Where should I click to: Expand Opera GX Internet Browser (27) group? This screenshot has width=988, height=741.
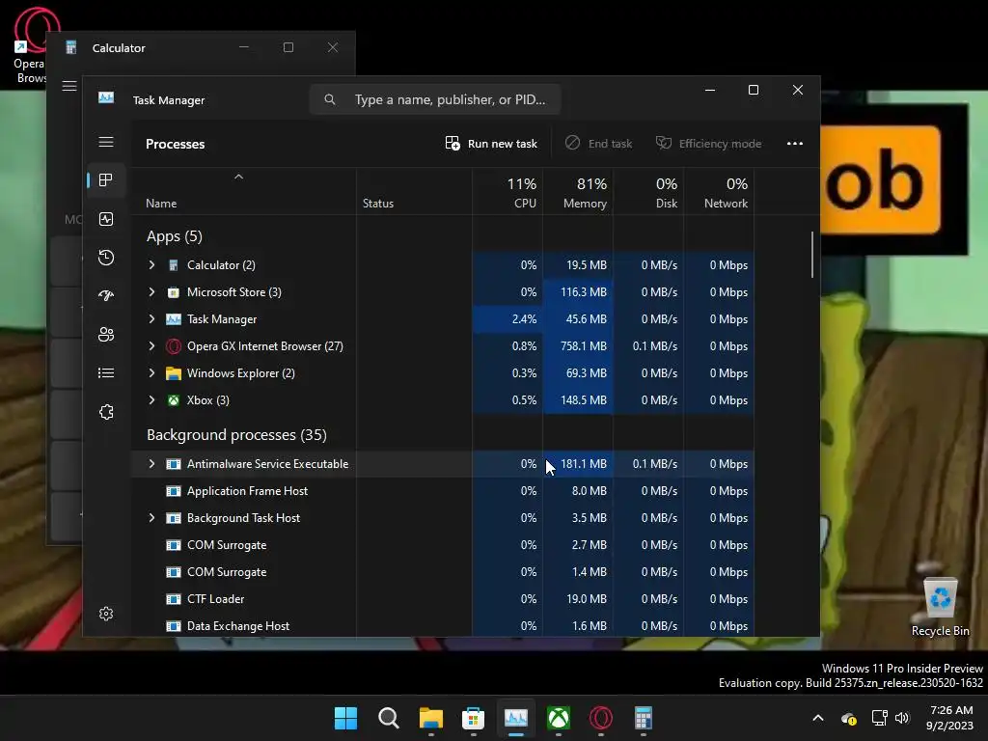click(151, 346)
